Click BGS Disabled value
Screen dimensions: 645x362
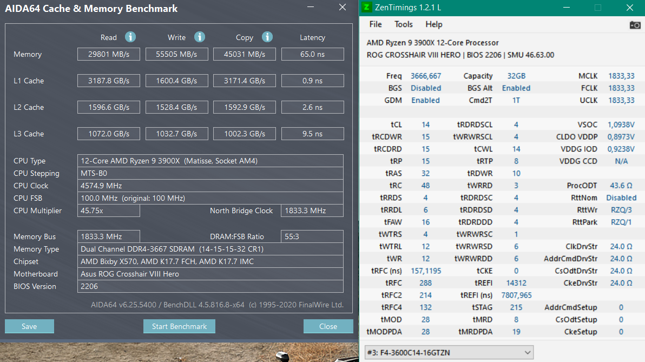[426, 88]
